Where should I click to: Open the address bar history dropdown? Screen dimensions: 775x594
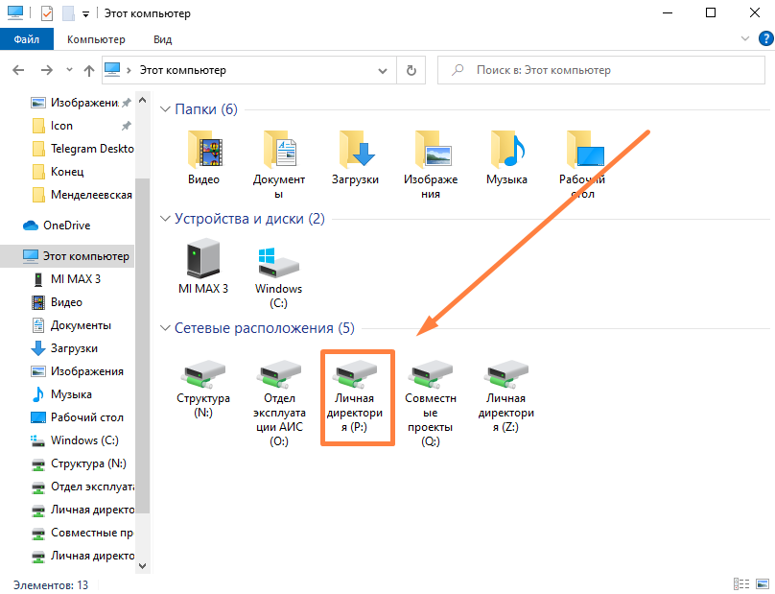tap(383, 70)
